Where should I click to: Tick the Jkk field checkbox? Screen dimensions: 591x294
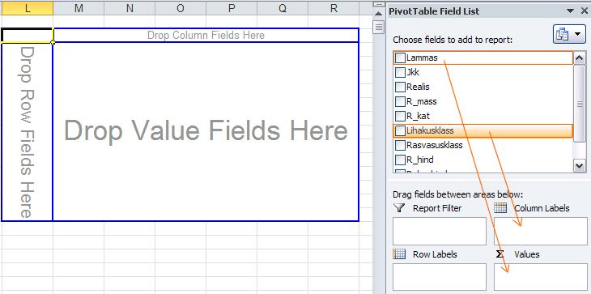pos(400,72)
